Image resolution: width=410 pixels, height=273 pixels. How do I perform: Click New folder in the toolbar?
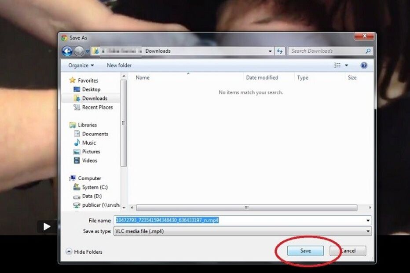pyautogui.click(x=119, y=66)
